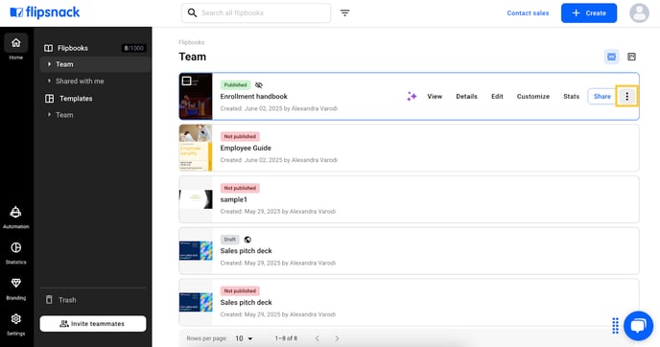
Task: Switch to grid view layout
Action: [x=631, y=57]
